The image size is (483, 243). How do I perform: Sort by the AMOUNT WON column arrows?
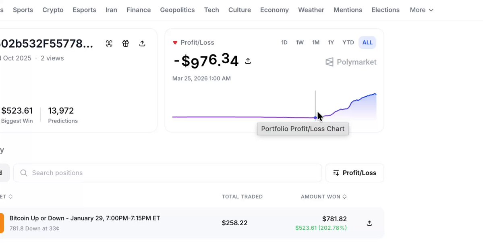[x=344, y=197]
